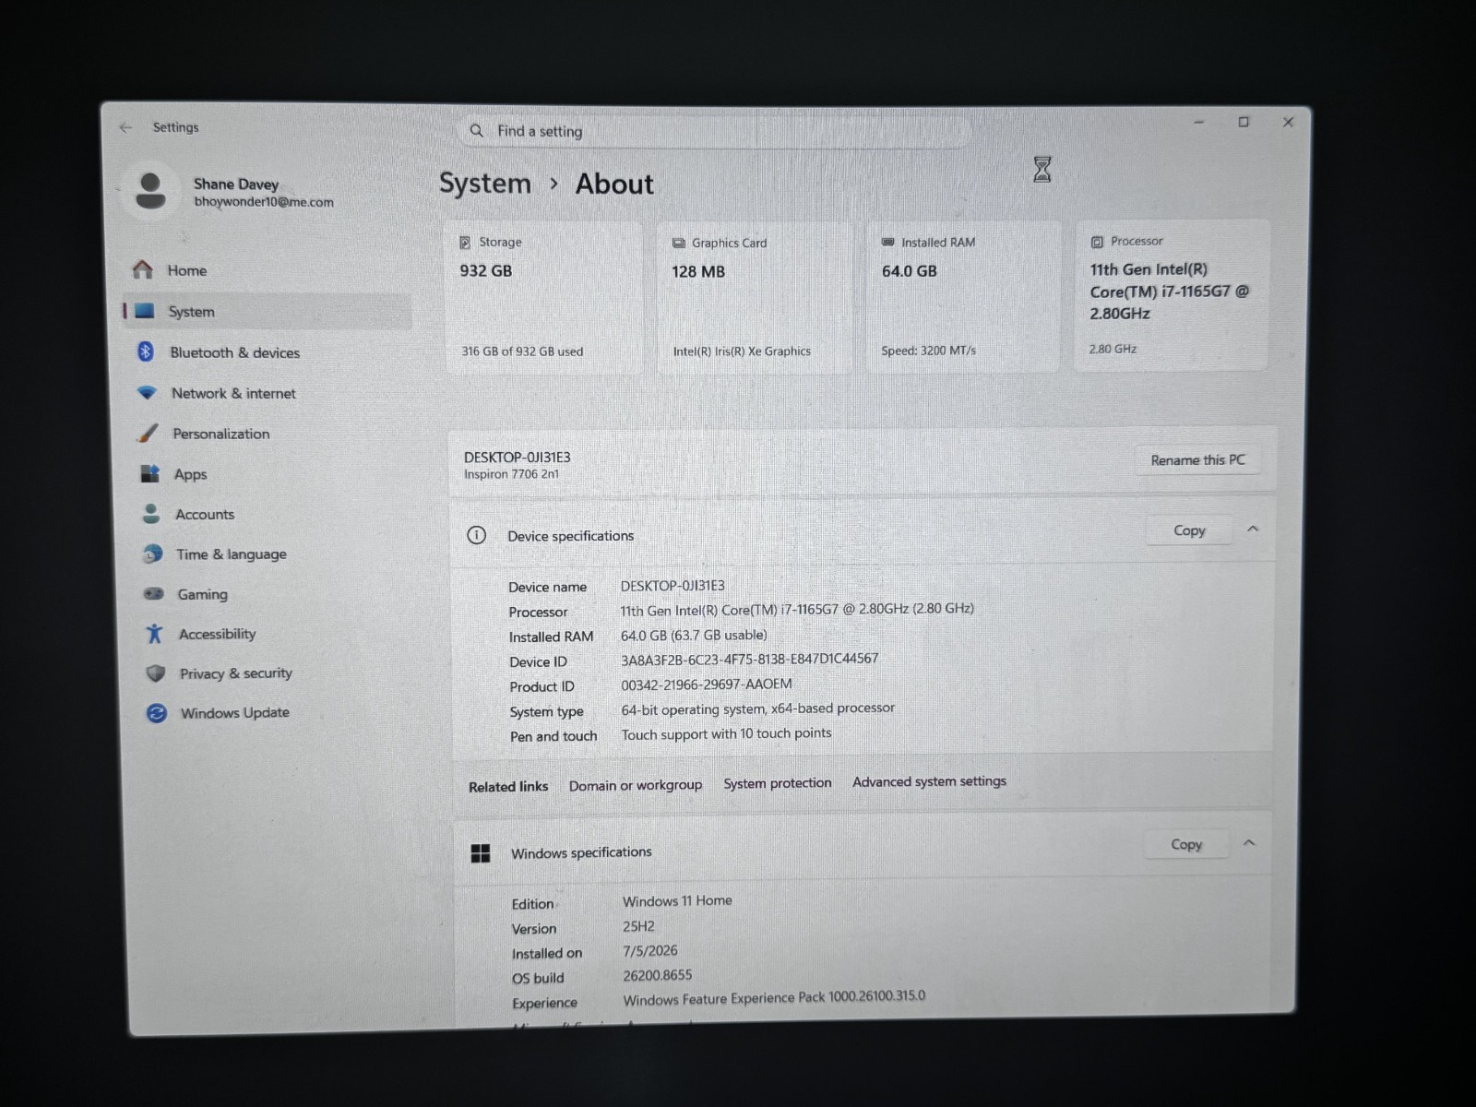Click the Network wifi icon
Viewport: 1476px width, 1107px height.
click(147, 392)
